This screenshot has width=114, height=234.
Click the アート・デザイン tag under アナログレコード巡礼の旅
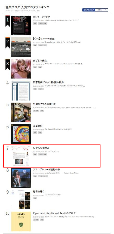point(43,176)
